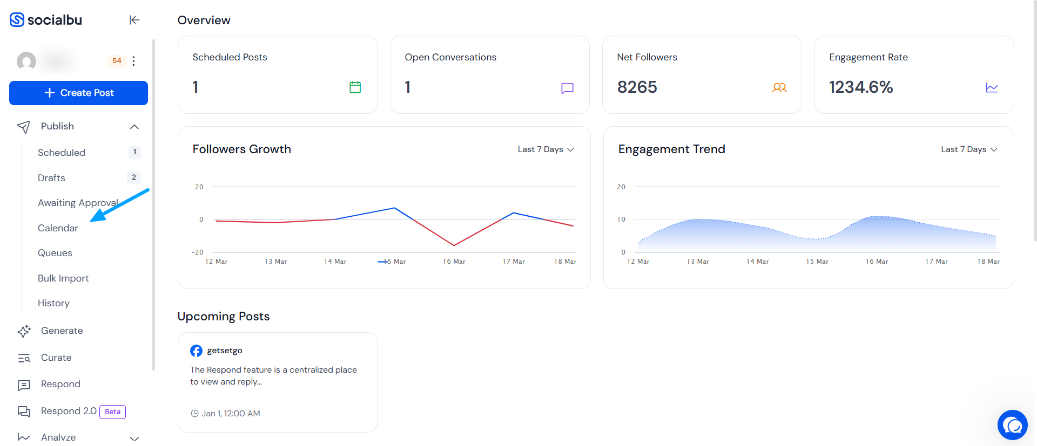Screen dimensions: 1037x446
Task: Collapse the sidebar using the arrow icon
Action: tap(134, 20)
